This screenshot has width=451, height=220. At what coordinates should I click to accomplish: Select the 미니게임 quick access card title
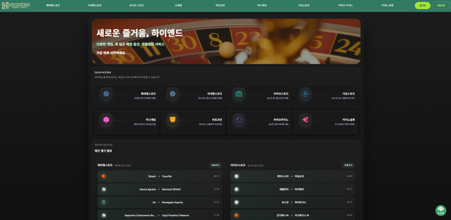click(151, 120)
